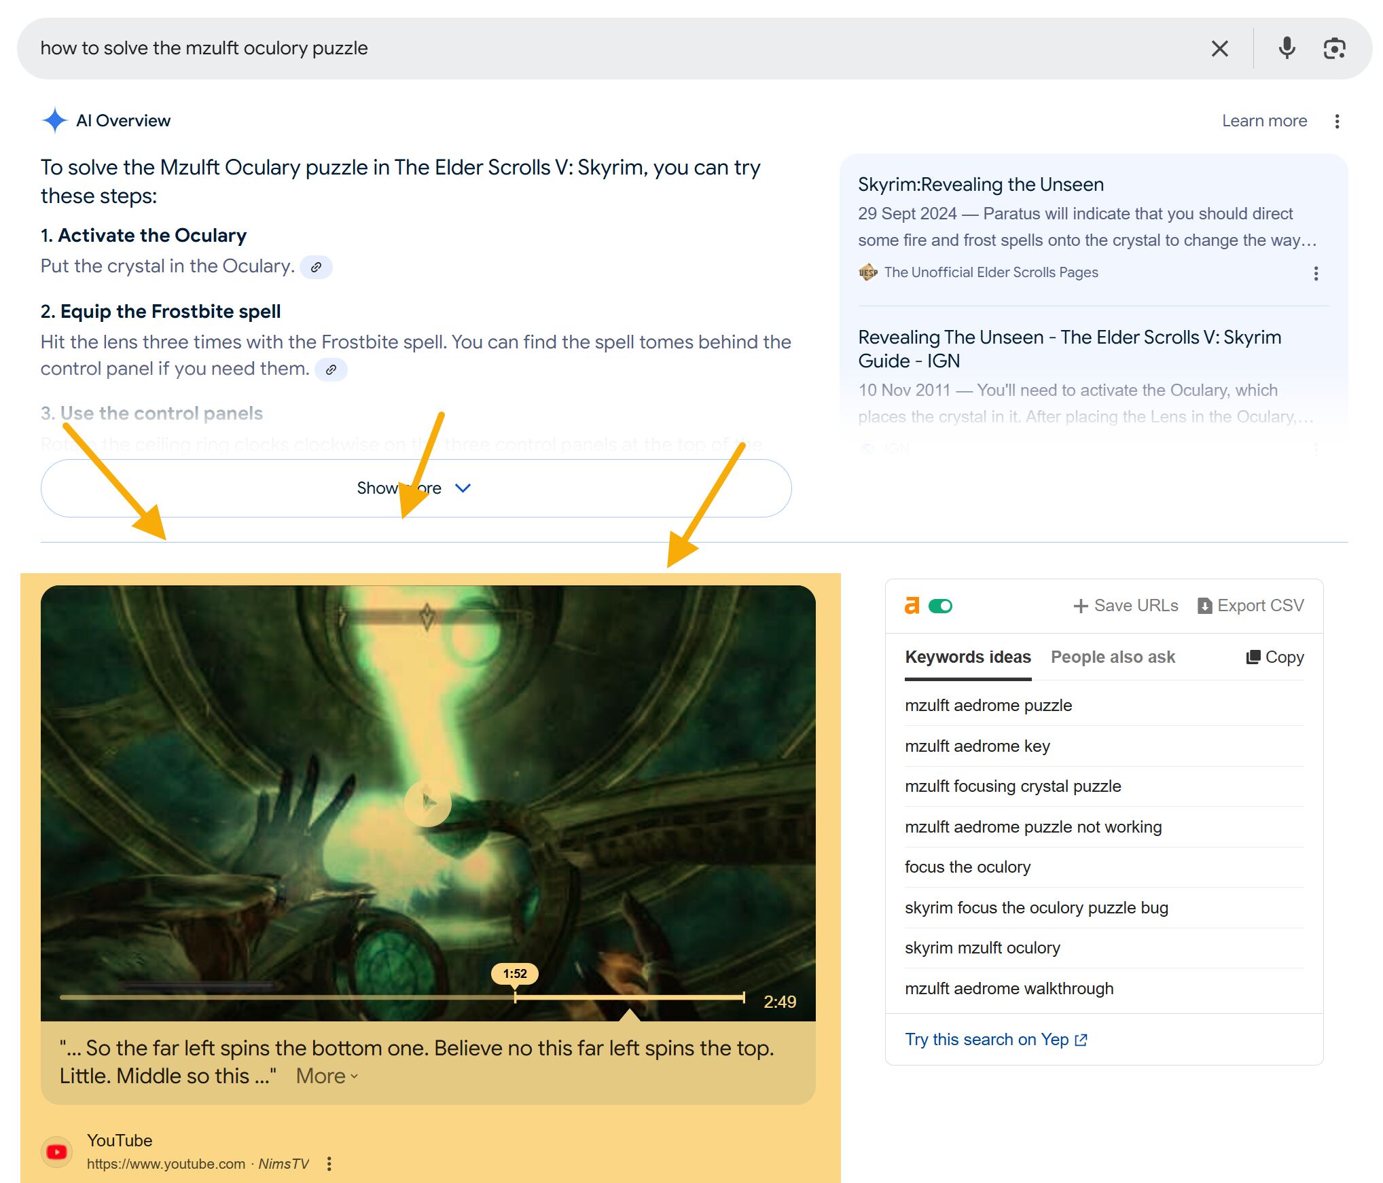This screenshot has height=1183, width=1383.
Task: Click Export CSV in Ahrefs panel
Action: click(1249, 606)
